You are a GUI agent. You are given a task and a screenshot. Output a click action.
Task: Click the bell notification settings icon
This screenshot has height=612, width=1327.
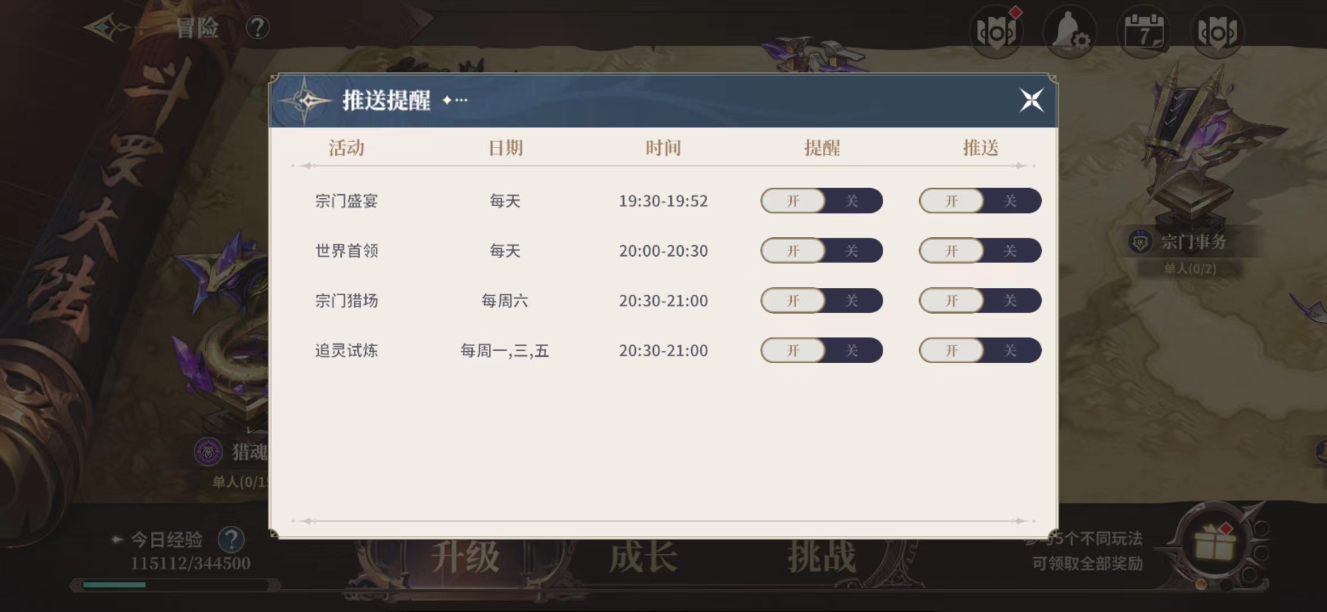point(1070,32)
